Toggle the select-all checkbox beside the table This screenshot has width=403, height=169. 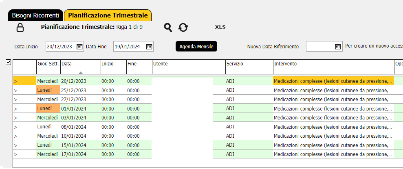(x=8, y=62)
